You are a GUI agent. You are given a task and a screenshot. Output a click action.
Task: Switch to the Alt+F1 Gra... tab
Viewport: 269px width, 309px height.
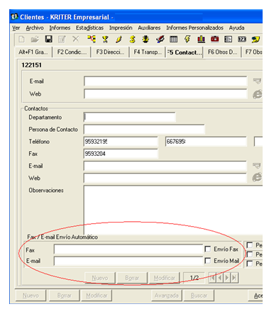coord(33,52)
